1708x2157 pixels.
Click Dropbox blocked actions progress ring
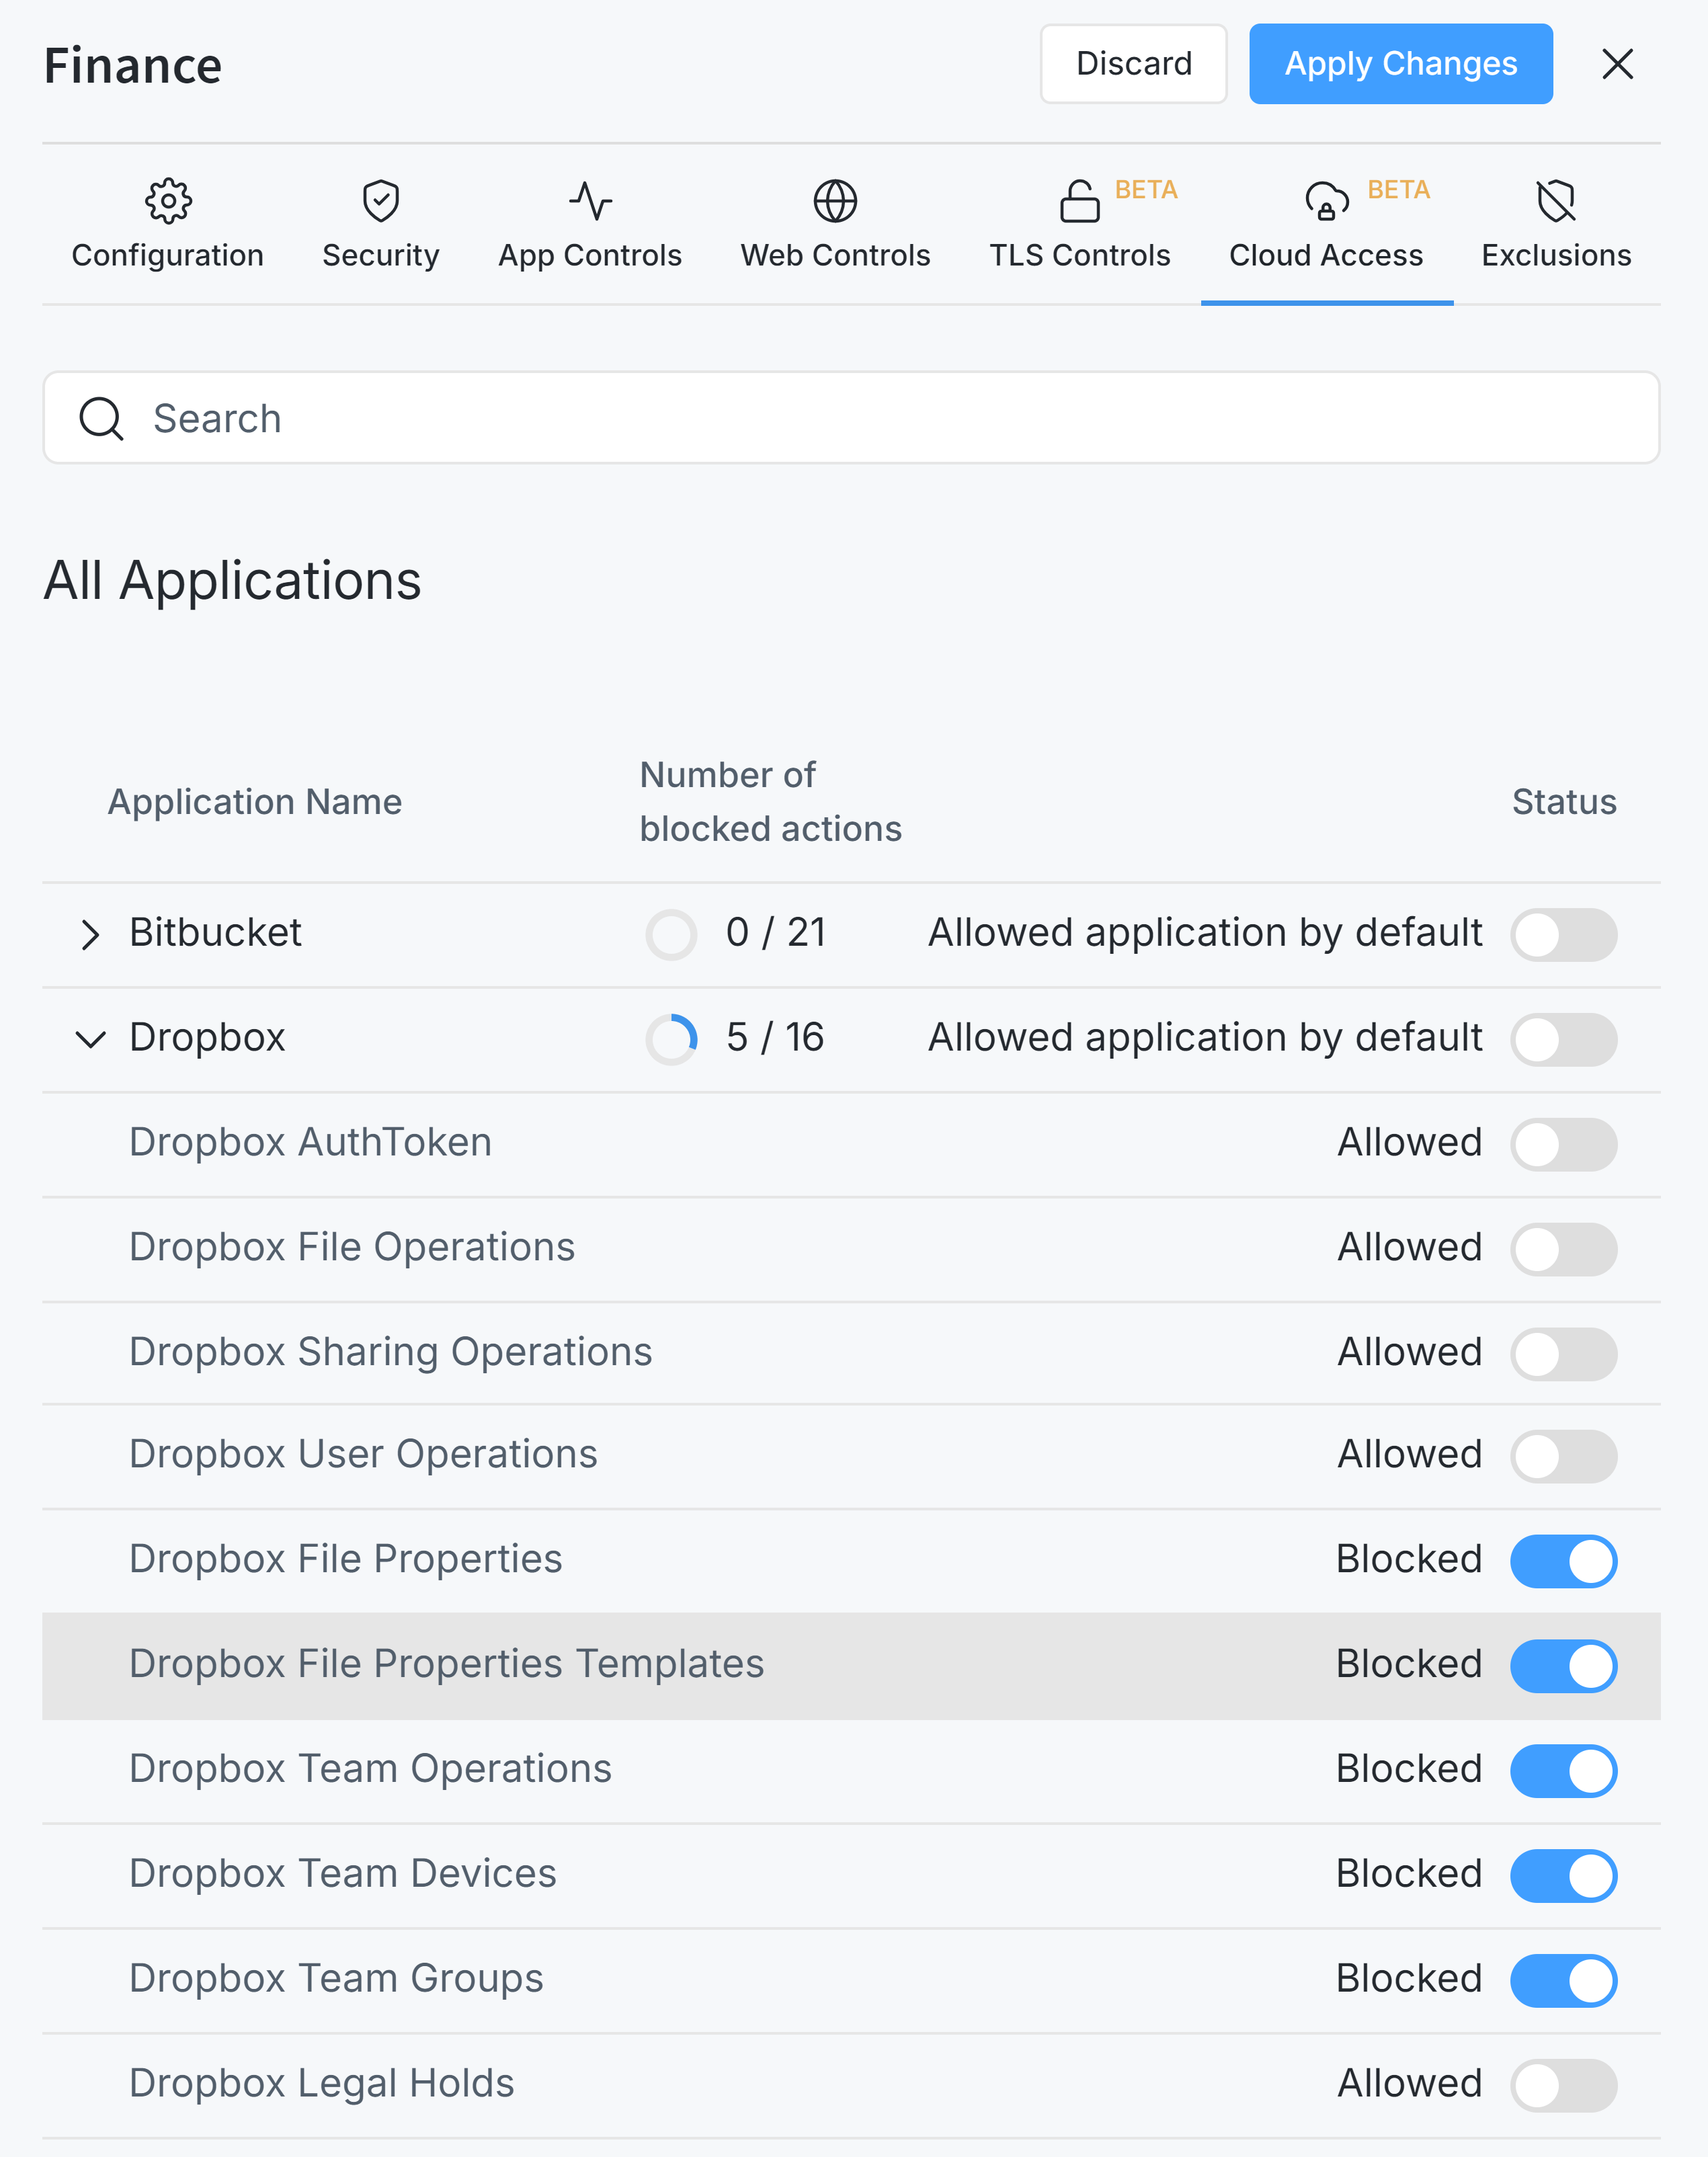coord(671,1040)
